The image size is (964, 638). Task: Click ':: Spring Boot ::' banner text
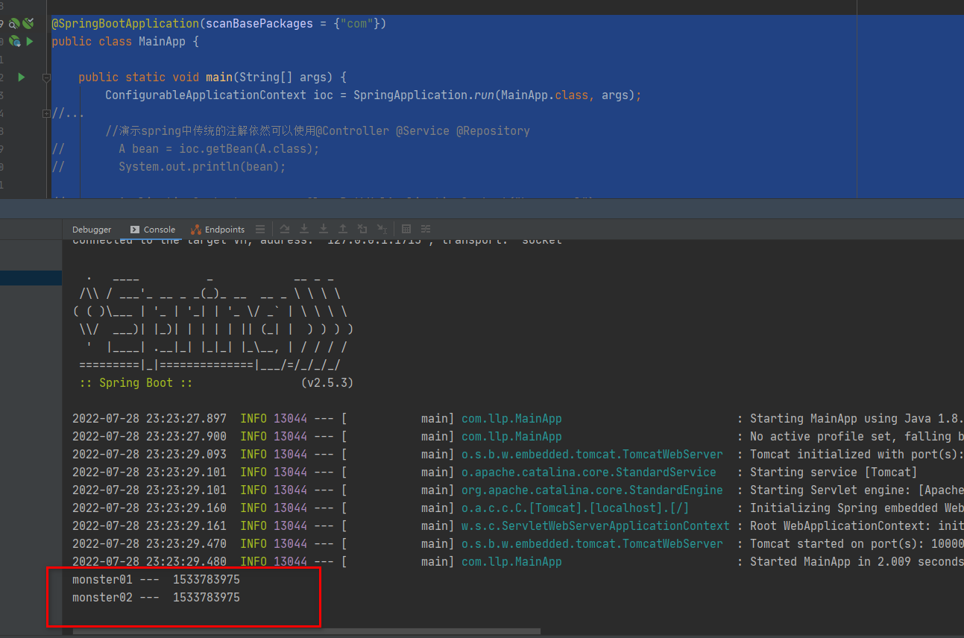pos(136,383)
